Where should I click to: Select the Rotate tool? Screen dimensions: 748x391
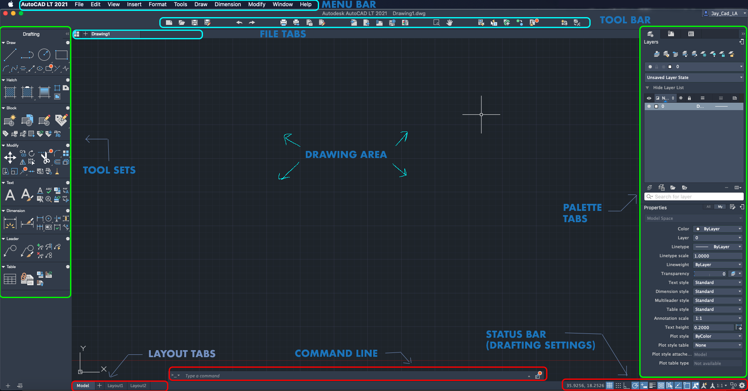pyautogui.click(x=32, y=154)
